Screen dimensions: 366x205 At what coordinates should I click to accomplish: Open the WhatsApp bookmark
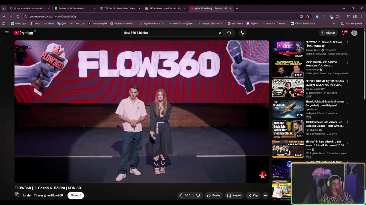(x=18, y=24)
